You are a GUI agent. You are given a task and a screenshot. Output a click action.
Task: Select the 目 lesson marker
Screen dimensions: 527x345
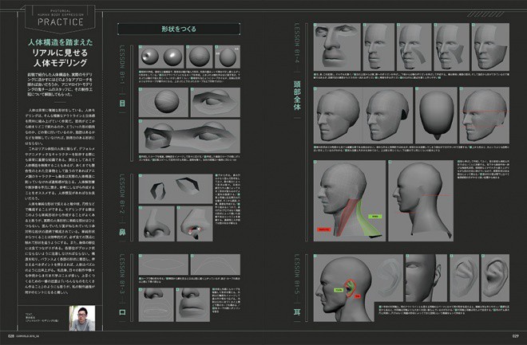(x=122, y=104)
